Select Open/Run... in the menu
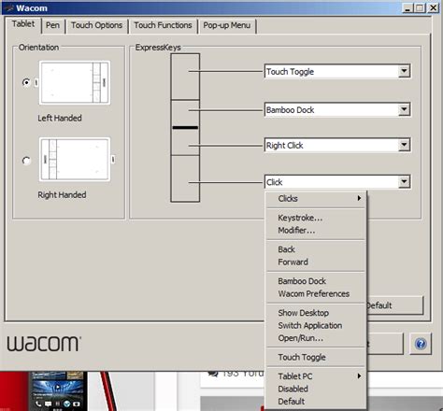443x411 pixels. [316, 338]
